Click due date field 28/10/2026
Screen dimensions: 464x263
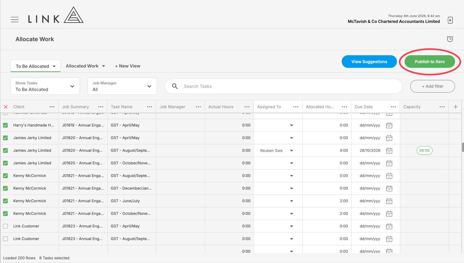click(370, 150)
